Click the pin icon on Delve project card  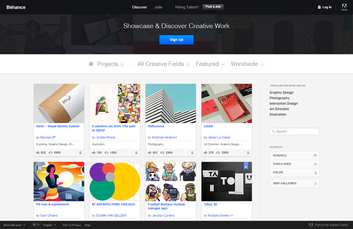pyautogui.click(x=80, y=153)
